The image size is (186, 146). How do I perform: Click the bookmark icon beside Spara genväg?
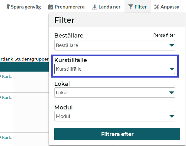pos(8,7)
